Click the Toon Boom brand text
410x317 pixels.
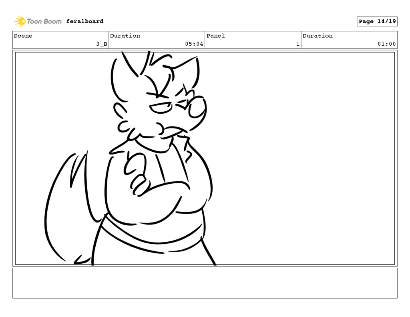[44, 21]
